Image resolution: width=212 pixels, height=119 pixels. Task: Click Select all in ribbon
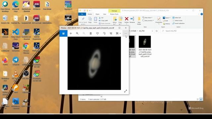point(177,18)
